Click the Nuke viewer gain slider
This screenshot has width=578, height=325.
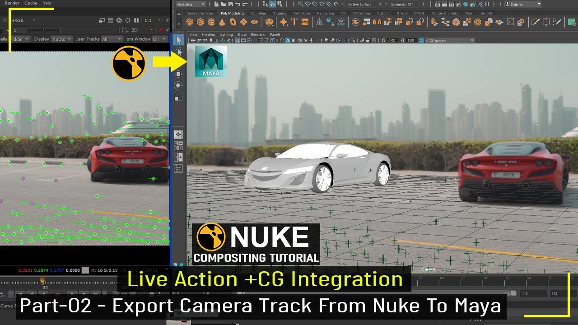[x=44, y=30]
